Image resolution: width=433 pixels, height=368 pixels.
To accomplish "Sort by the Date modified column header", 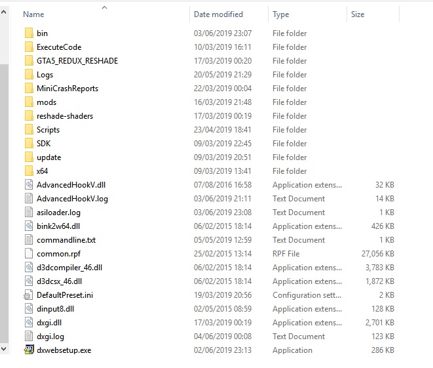I will pyautogui.click(x=218, y=14).
